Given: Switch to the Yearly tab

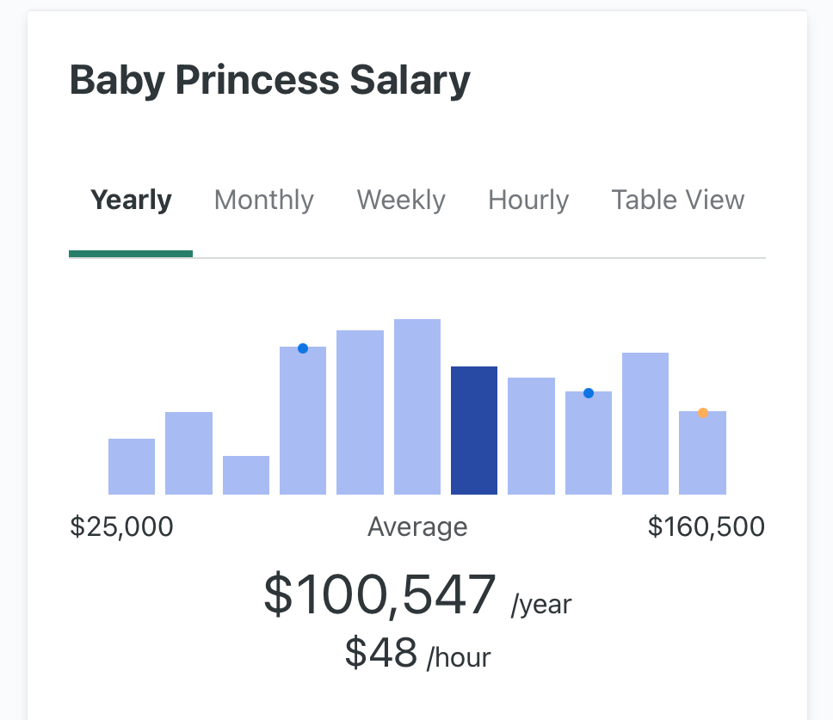Looking at the screenshot, I should point(131,200).
